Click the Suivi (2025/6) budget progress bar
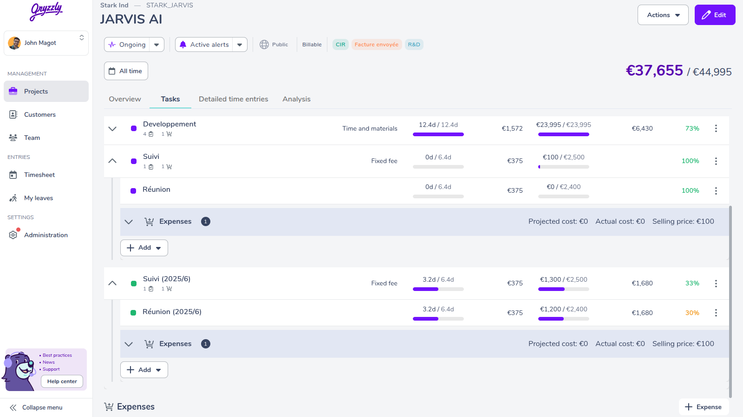Image resolution: width=743 pixels, height=417 pixels. (564, 289)
